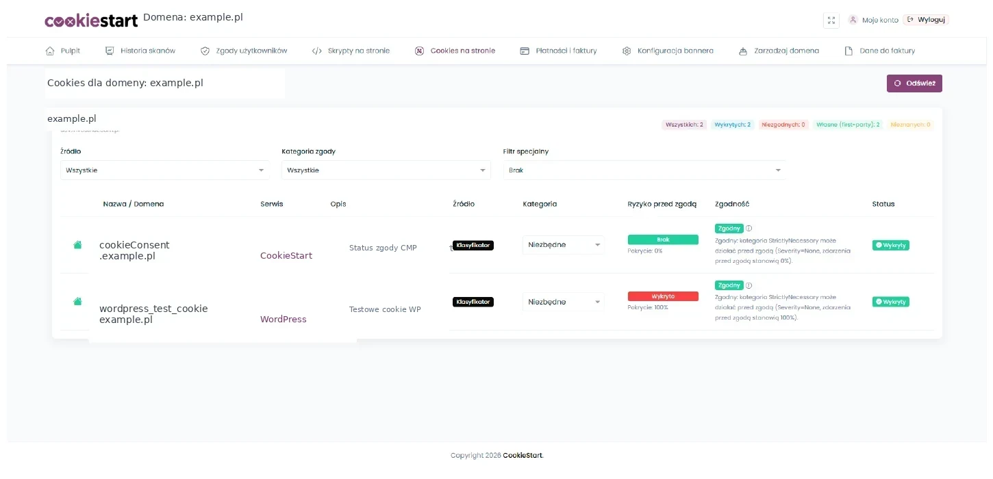The image size is (993, 479).
Task: Click the Pokrycie: 0% text
Action: tap(645, 251)
